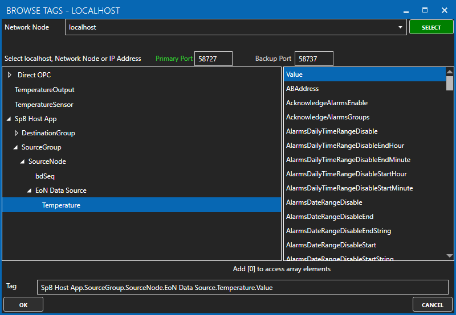Click the property list scroll-down arrow
Viewport: 456px width, 315px height.
coord(450,256)
